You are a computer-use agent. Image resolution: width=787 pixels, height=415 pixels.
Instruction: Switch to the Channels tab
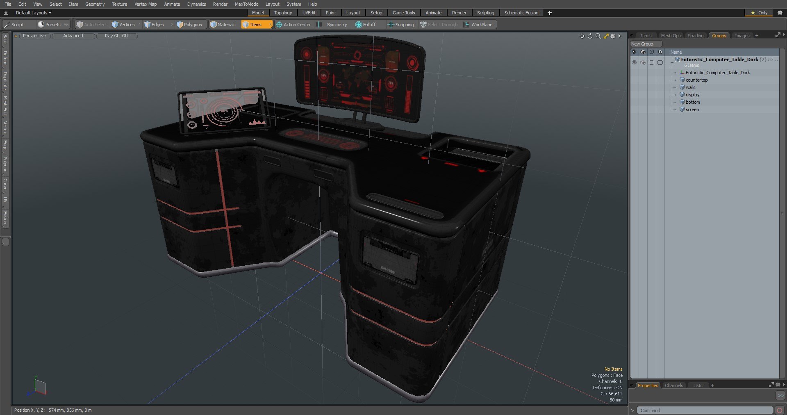[x=674, y=385]
